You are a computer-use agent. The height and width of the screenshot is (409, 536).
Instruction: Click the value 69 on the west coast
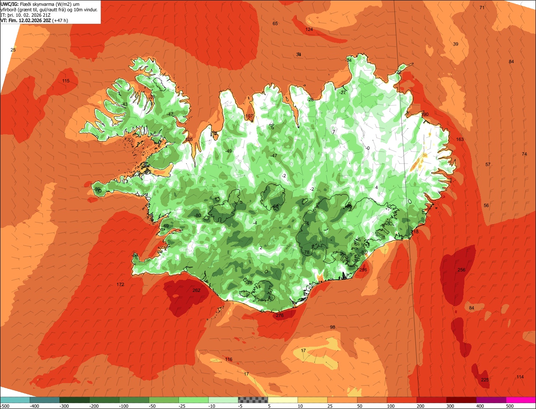166,226
